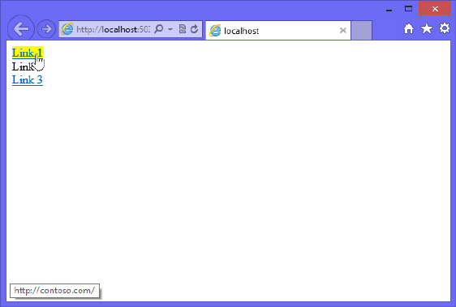Click the Internet Explorer icon on the localhost tab
This screenshot has width=456, height=307.
click(215, 31)
